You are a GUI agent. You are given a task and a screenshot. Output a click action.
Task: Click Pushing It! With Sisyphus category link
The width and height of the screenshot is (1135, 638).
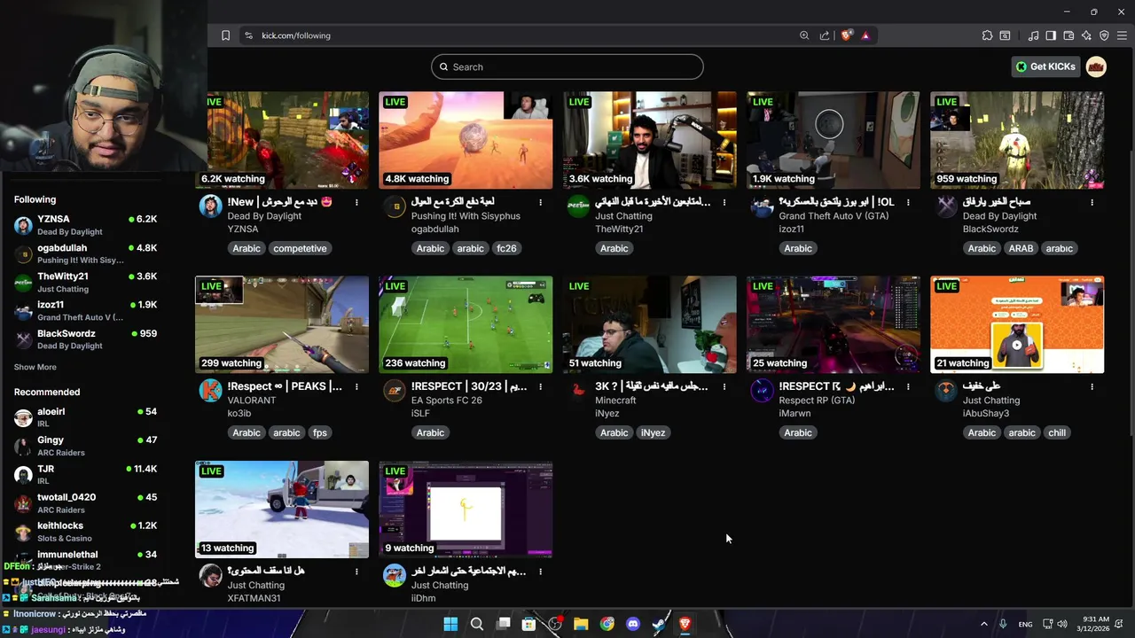pos(466,216)
